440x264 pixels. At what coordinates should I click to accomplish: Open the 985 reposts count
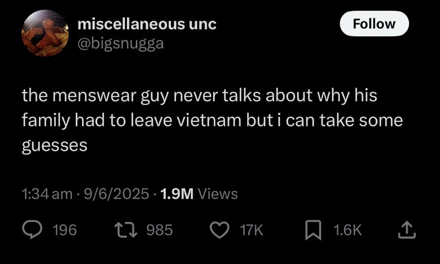coord(160,230)
